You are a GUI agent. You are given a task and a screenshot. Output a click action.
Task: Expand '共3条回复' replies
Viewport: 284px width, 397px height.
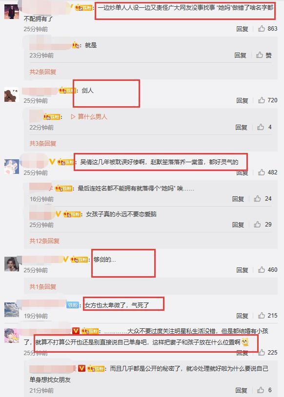coord(42,144)
